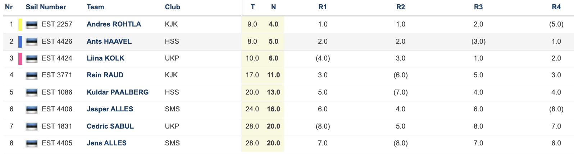Sort by the T total points header
The image size is (574, 154).
pos(252,7)
